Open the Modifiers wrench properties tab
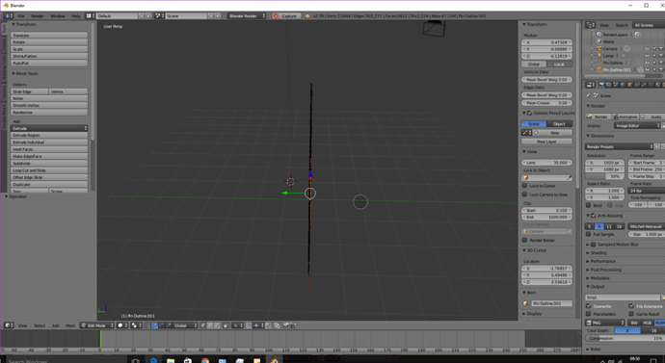Viewport: 665px width, 363px height. [x=644, y=85]
